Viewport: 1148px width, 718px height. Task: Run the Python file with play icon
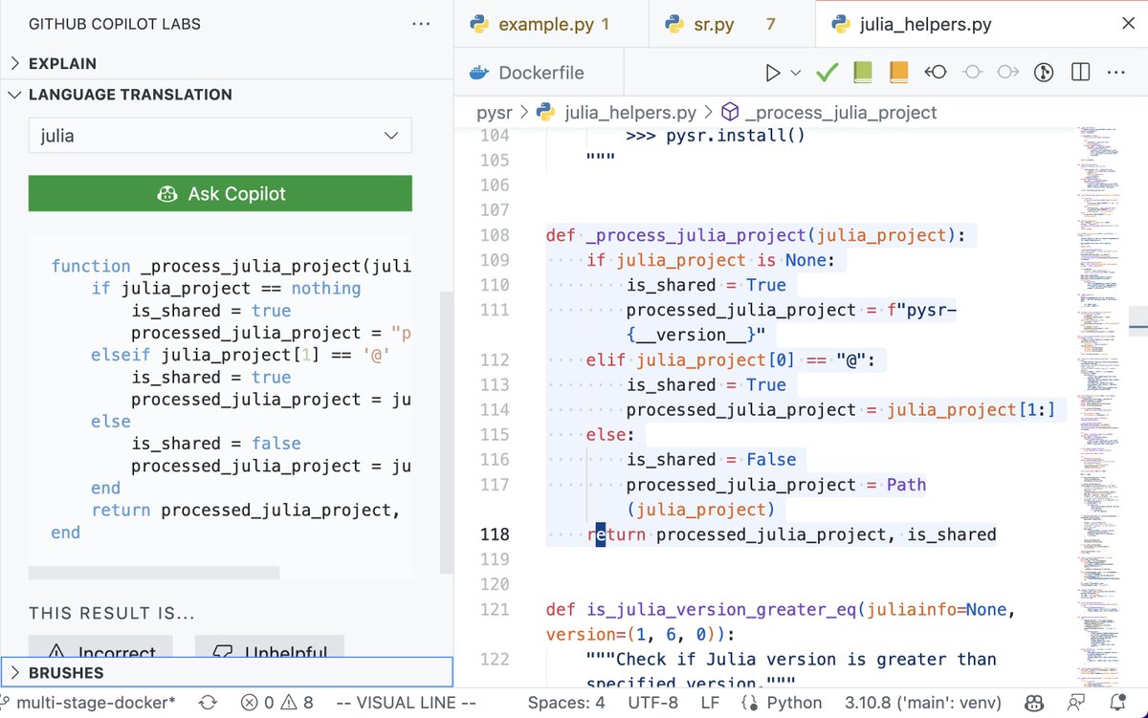point(773,73)
